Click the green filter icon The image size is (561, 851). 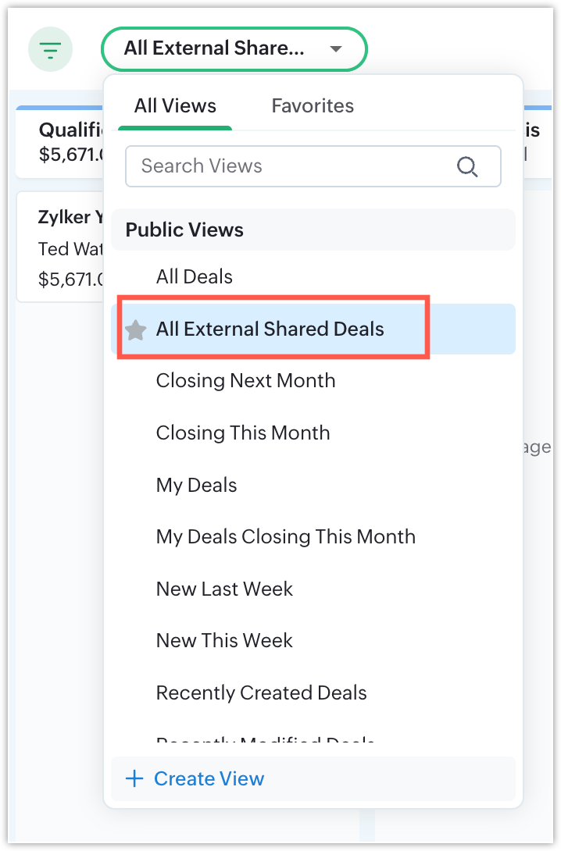[x=51, y=51]
